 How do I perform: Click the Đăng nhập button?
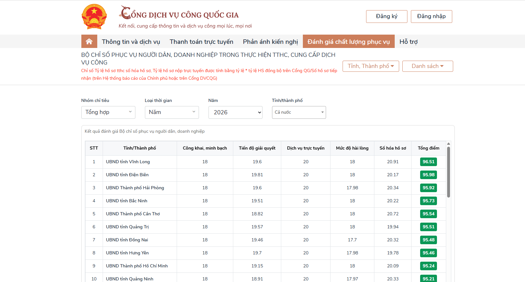click(431, 17)
